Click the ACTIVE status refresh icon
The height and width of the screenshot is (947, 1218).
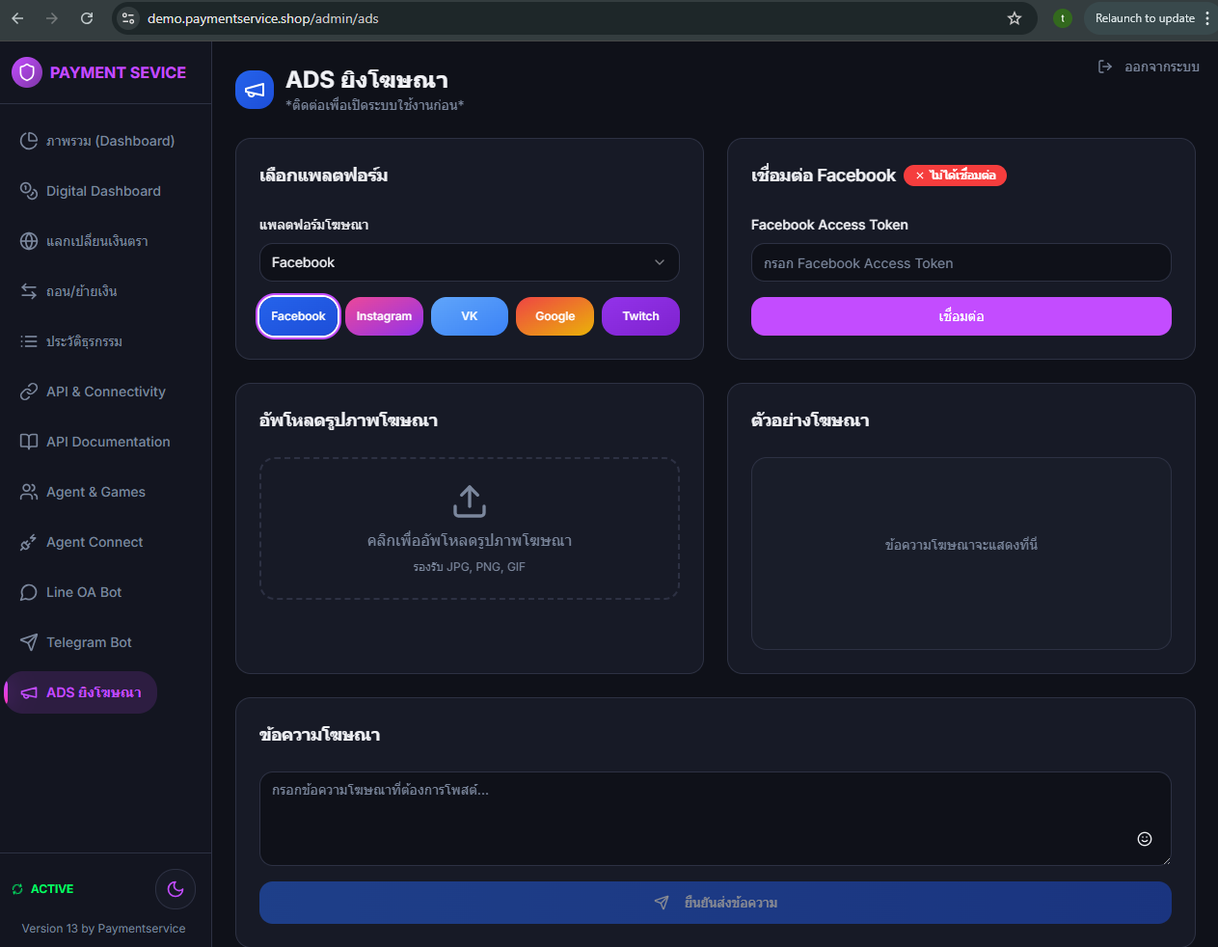tap(17, 889)
